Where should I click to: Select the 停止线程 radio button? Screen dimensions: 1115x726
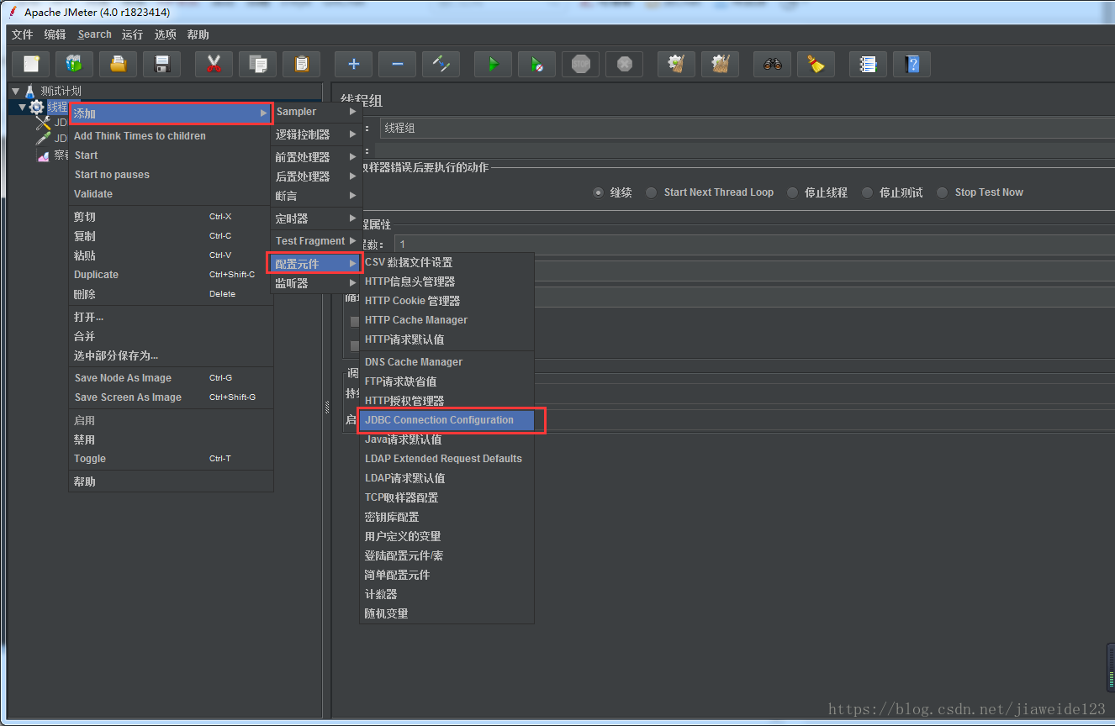792,192
